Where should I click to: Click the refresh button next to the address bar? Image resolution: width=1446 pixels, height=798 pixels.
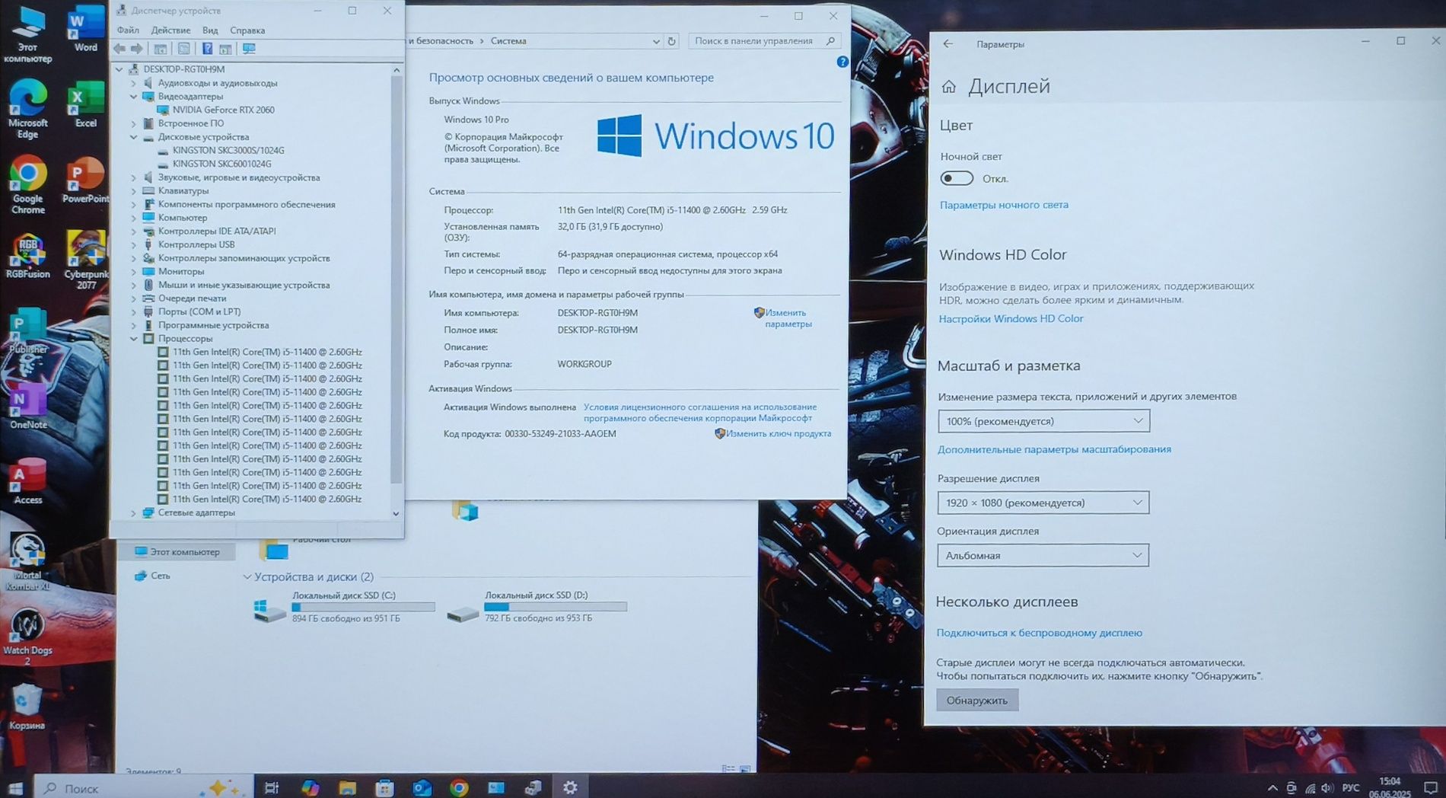pyautogui.click(x=672, y=41)
